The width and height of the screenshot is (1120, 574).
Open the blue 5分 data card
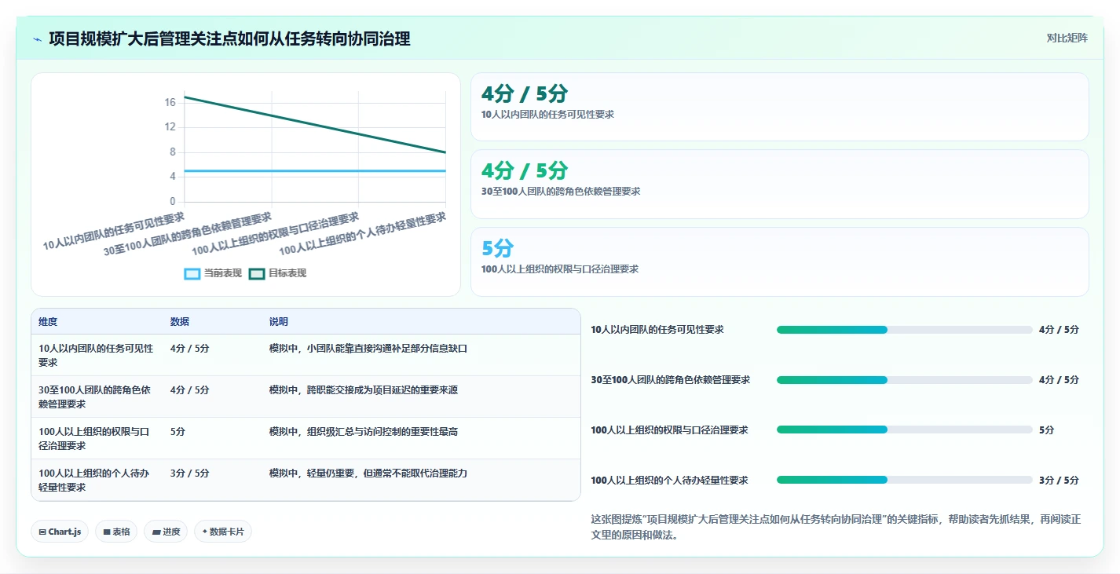[x=779, y=261]
